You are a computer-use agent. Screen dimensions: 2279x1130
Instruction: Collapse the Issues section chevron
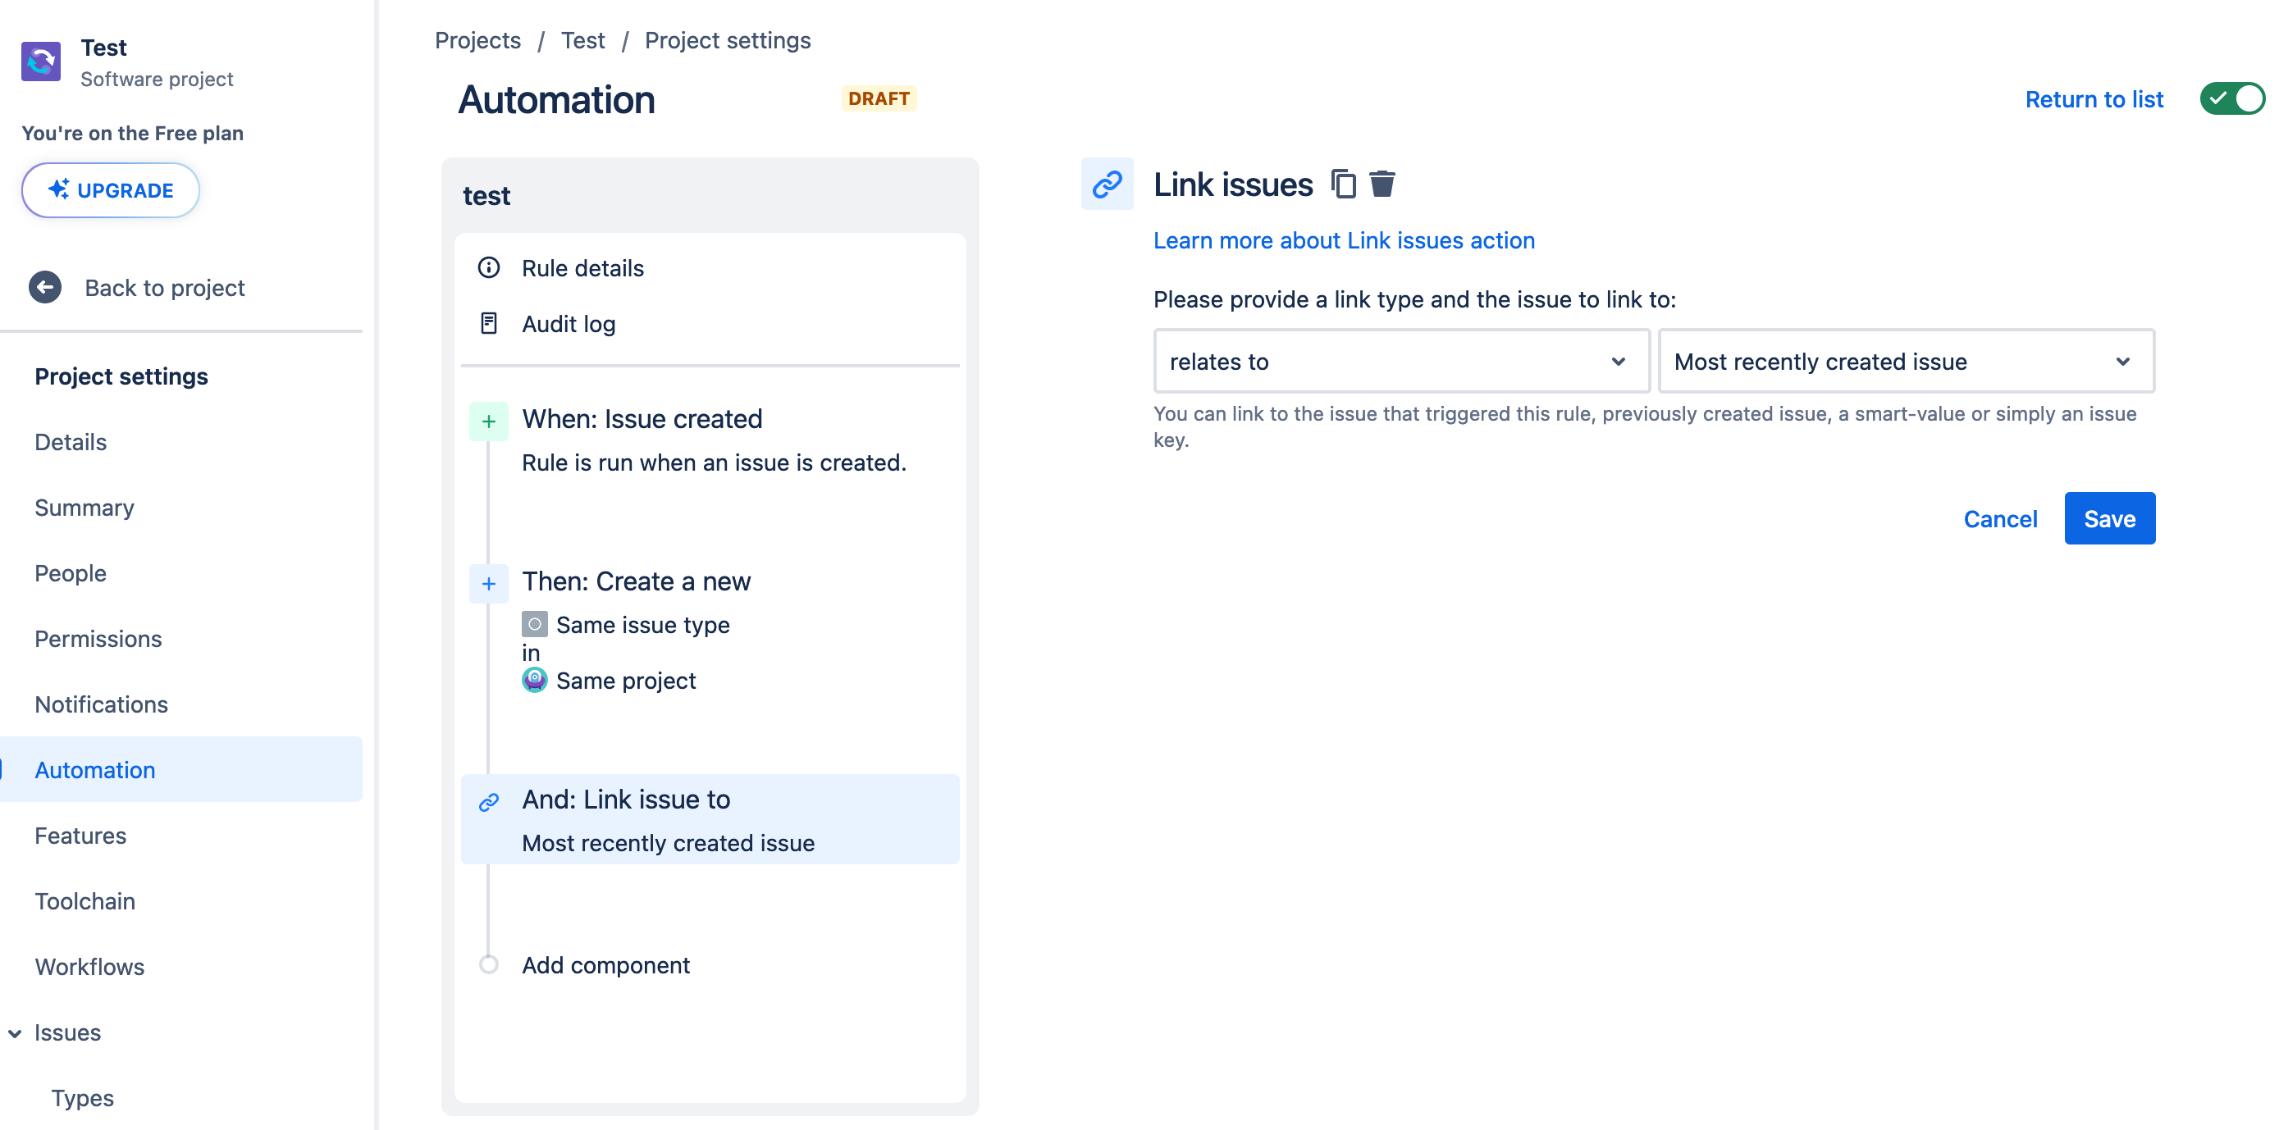[15, 1032]
